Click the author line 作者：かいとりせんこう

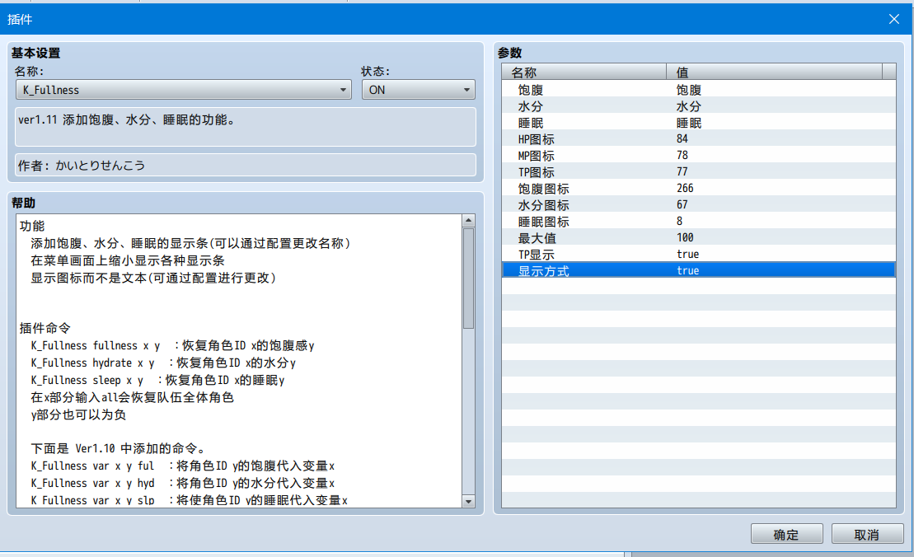pos(82,166)
